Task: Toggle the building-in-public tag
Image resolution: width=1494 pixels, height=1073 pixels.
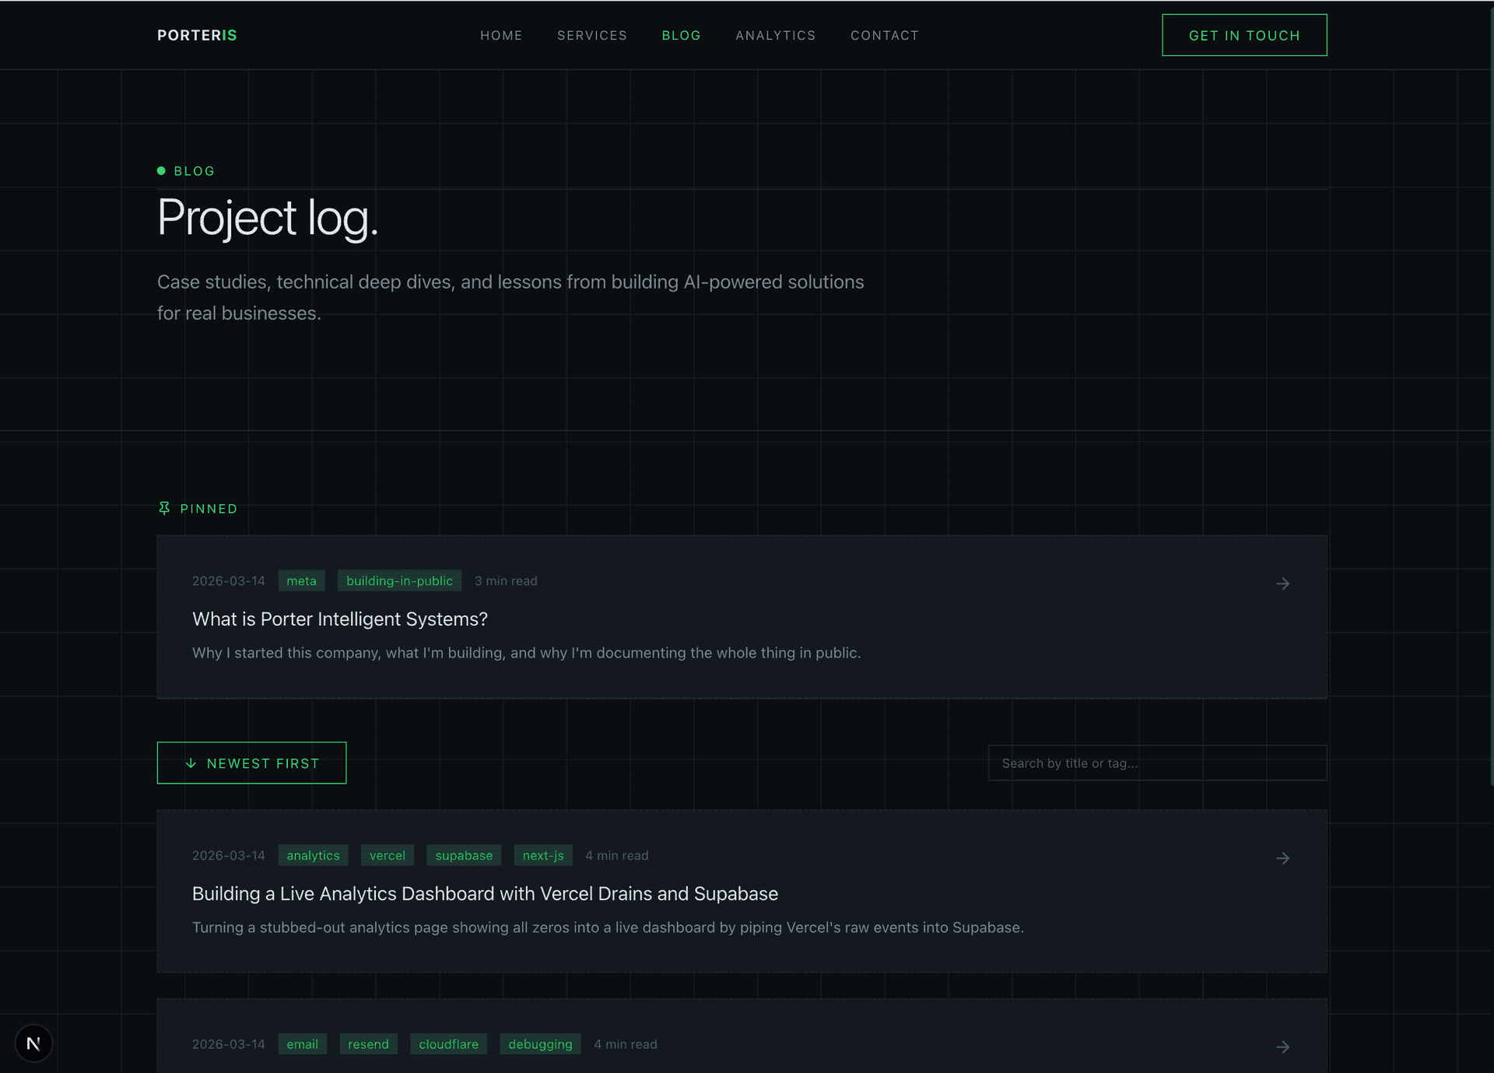Action: pyautogui.click(x=399, y=580)
